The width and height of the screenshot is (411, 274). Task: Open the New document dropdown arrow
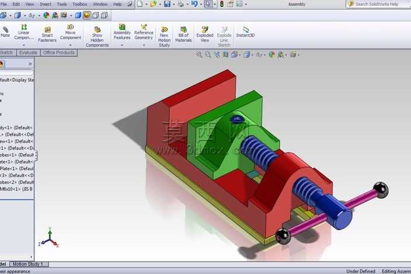tap(147, 4)
